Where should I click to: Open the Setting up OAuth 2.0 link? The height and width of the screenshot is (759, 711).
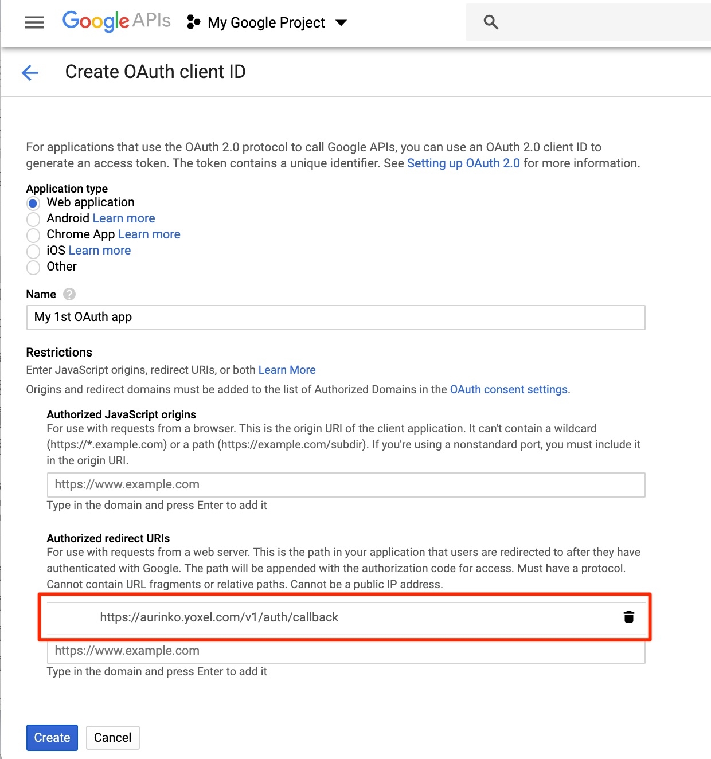pyautogui.click(x=463, y=163)
